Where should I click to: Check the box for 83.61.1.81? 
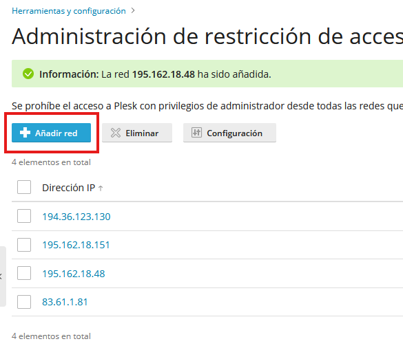point(24,302)
